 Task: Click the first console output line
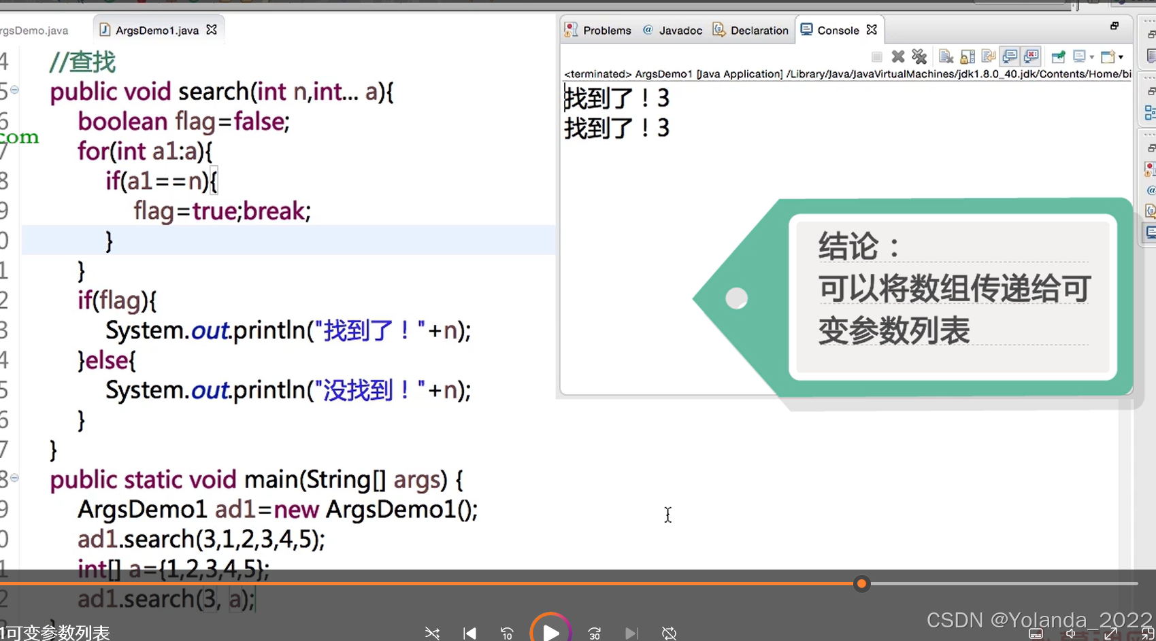(617, 98)
